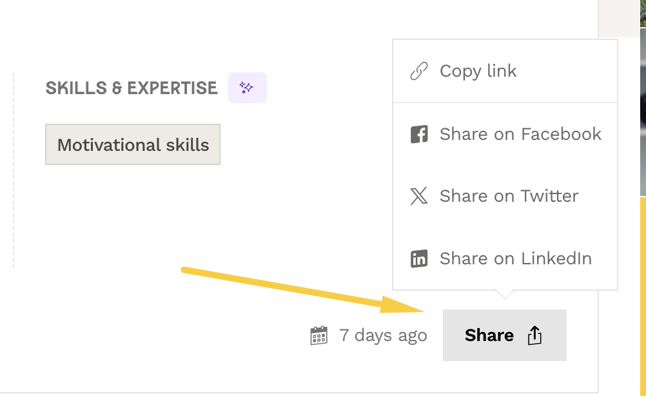
Task: Click the SKILLS & EXPERTISE heading
Action: (x=132, y=88)
